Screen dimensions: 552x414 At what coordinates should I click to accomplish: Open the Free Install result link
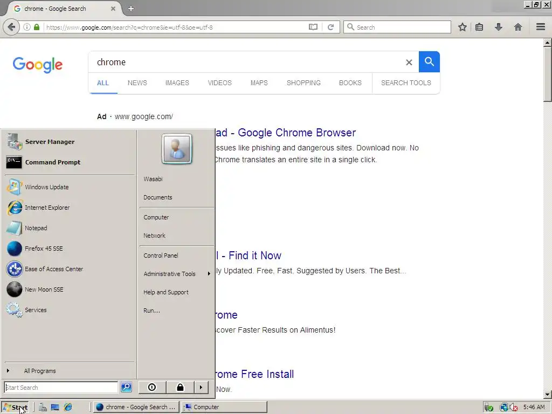click(254, 374)
